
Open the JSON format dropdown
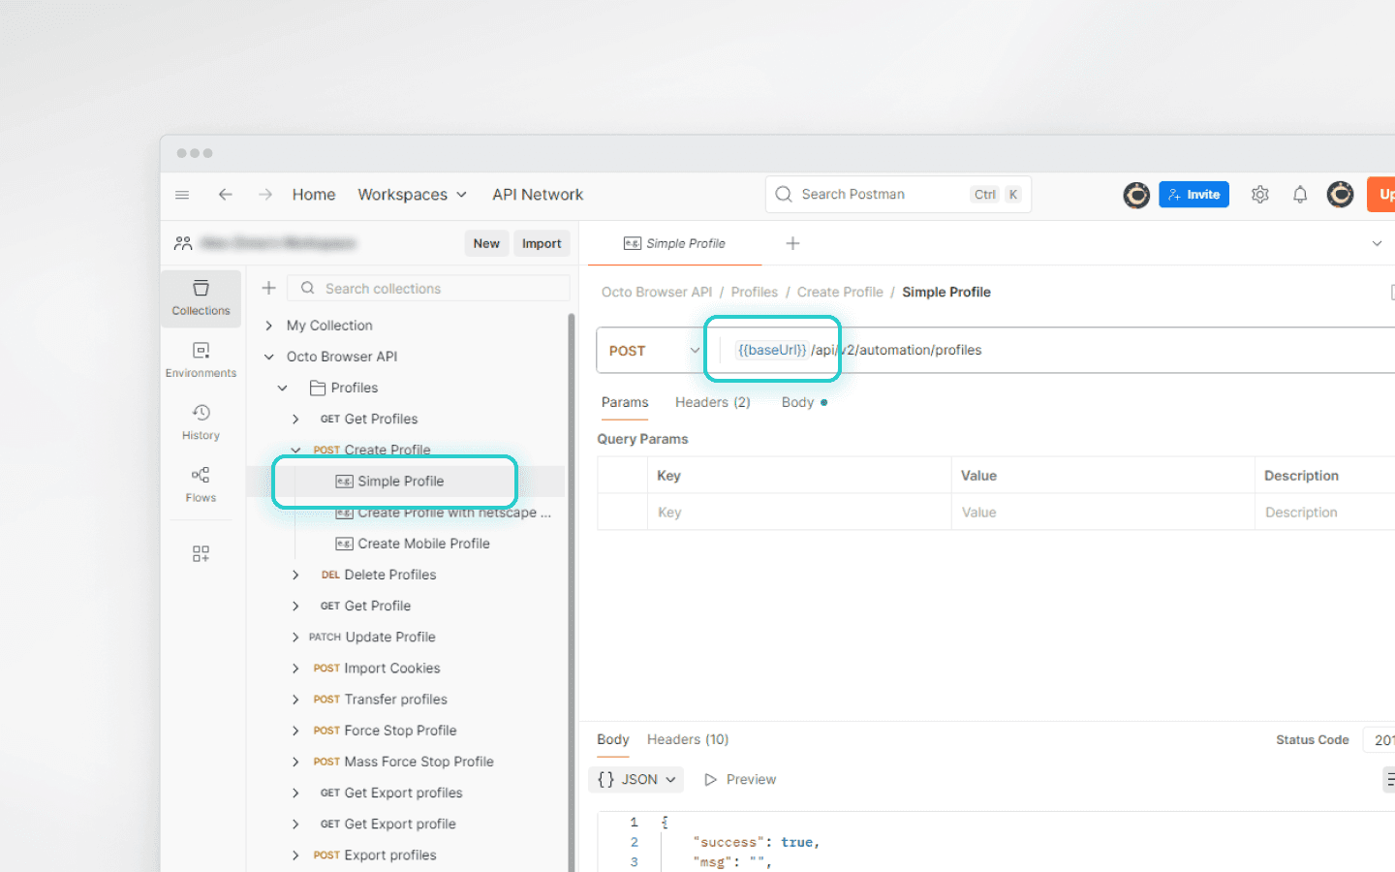(x=636, y=779)
